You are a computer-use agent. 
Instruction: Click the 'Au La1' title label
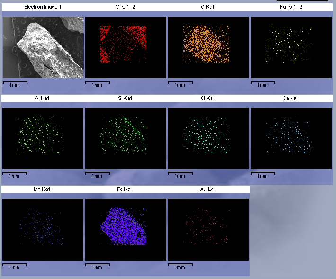click(208, 189)
